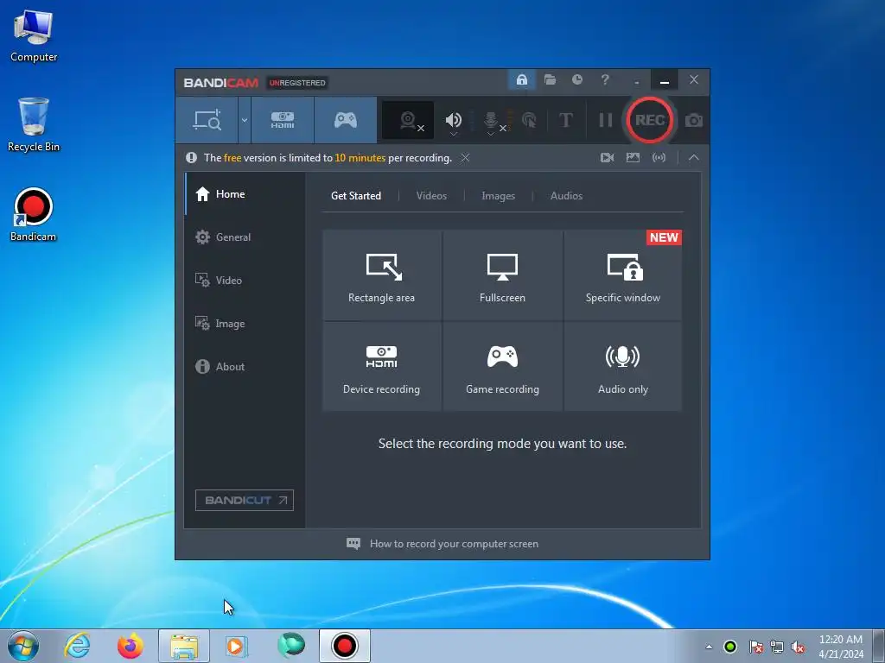This screenshot has height=663, width=885.
Task: Launch Internet Explorer from taskbar
Action: (77, 646)
